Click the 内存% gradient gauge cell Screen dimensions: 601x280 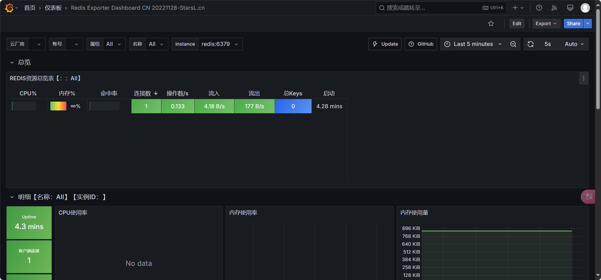58,106
